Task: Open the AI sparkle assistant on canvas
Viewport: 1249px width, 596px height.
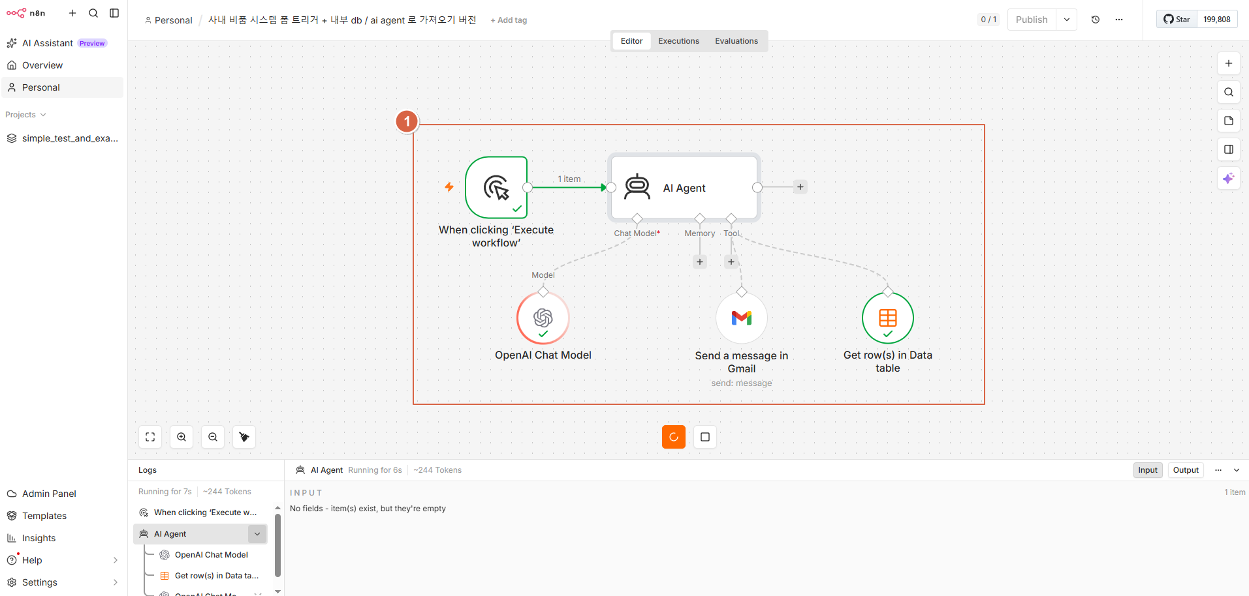Action: (x=1229, y=178)
